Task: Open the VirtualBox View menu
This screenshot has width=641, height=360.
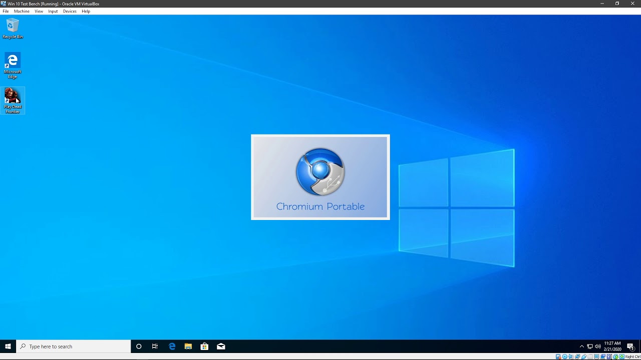Action: tap(39, 11)
